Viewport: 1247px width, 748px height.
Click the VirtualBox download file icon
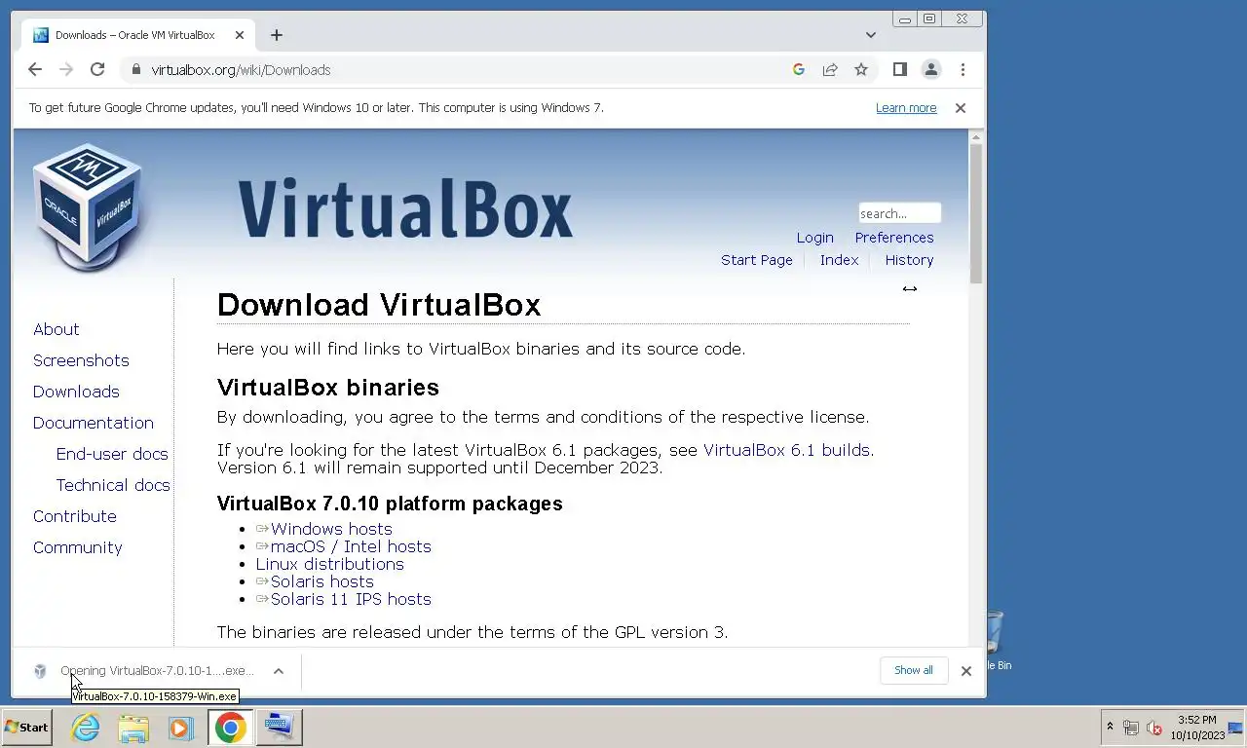pyautogui.click(x=40, y=671)
